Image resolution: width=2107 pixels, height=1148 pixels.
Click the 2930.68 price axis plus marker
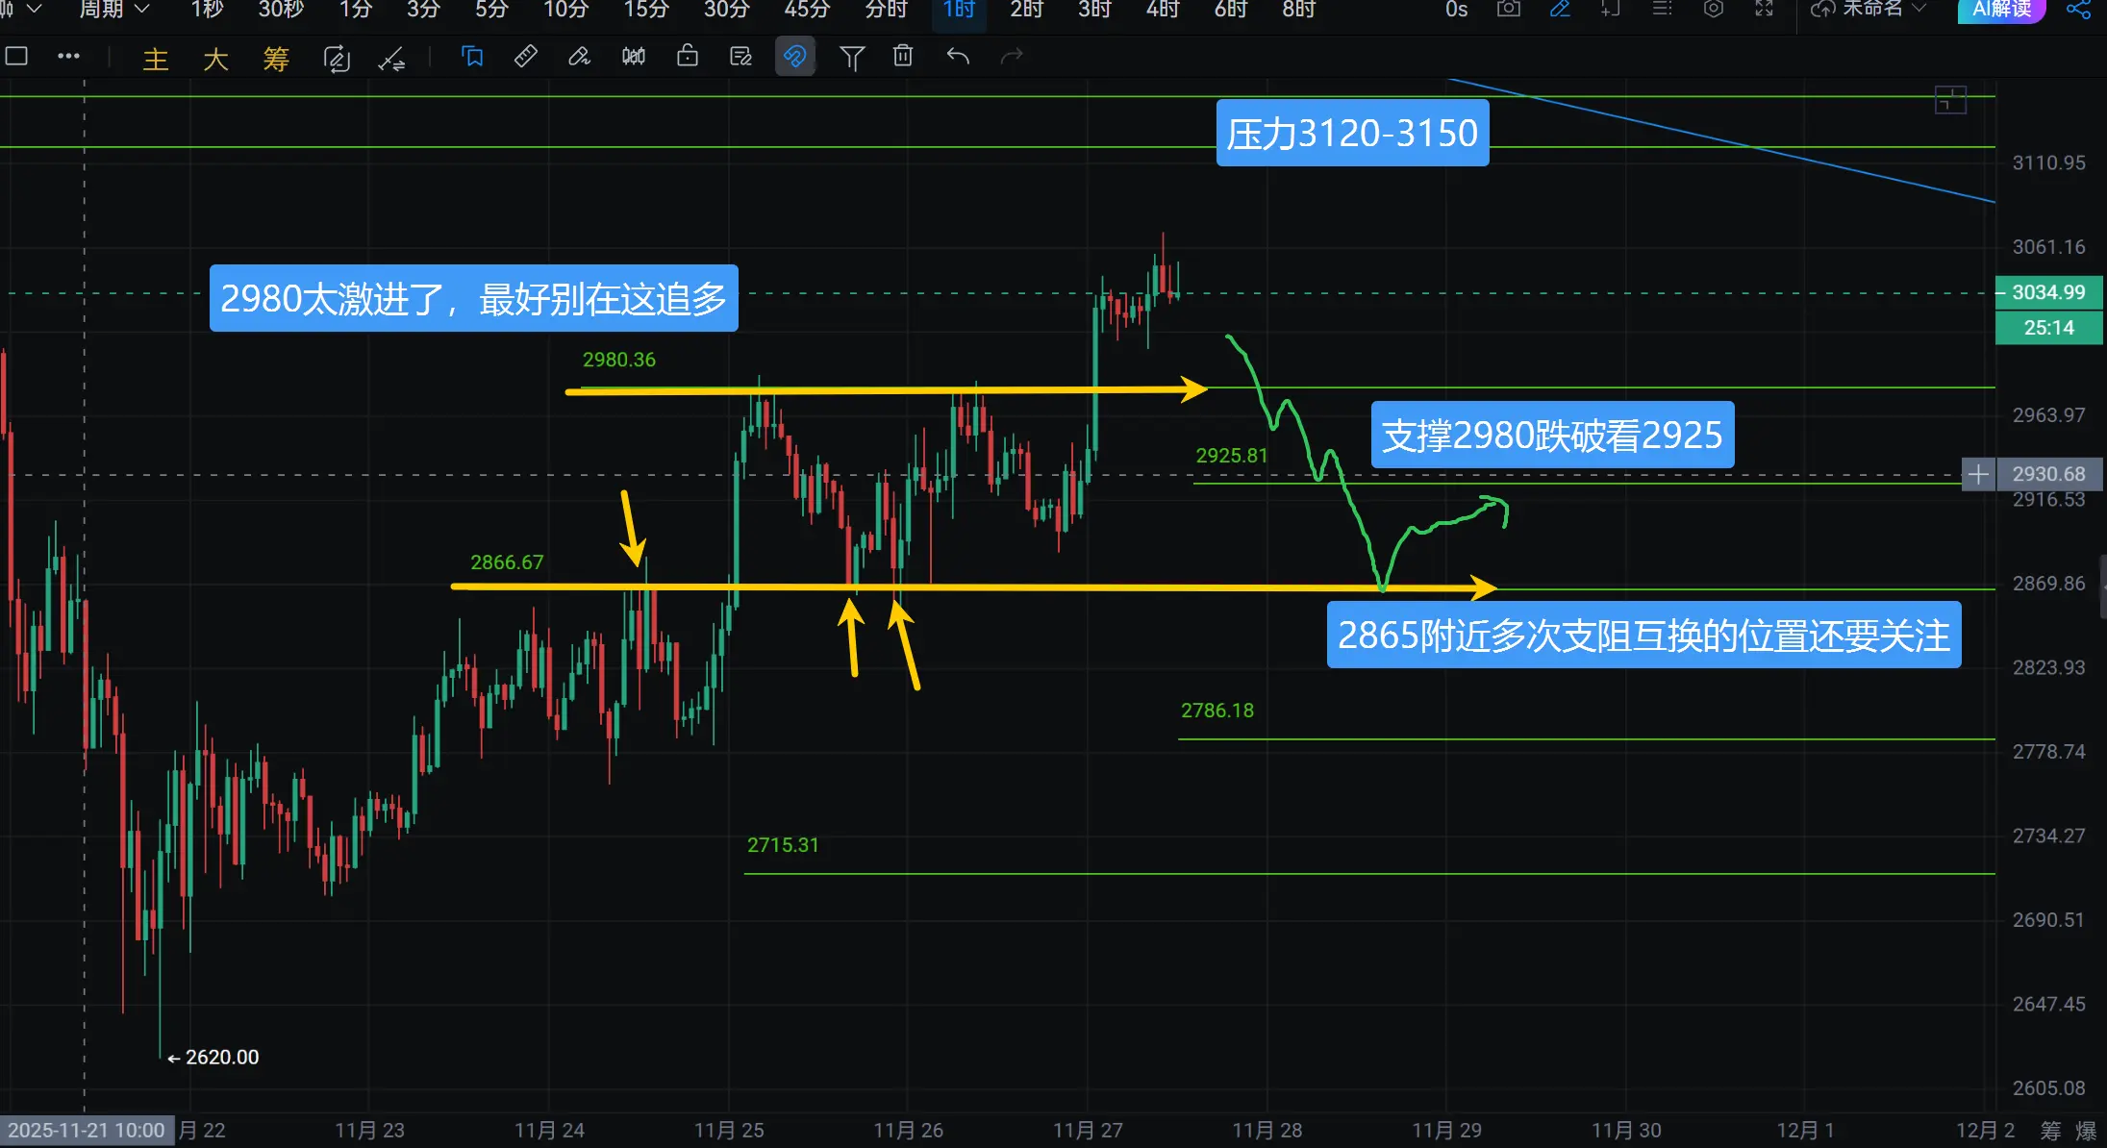[1978, 474]
